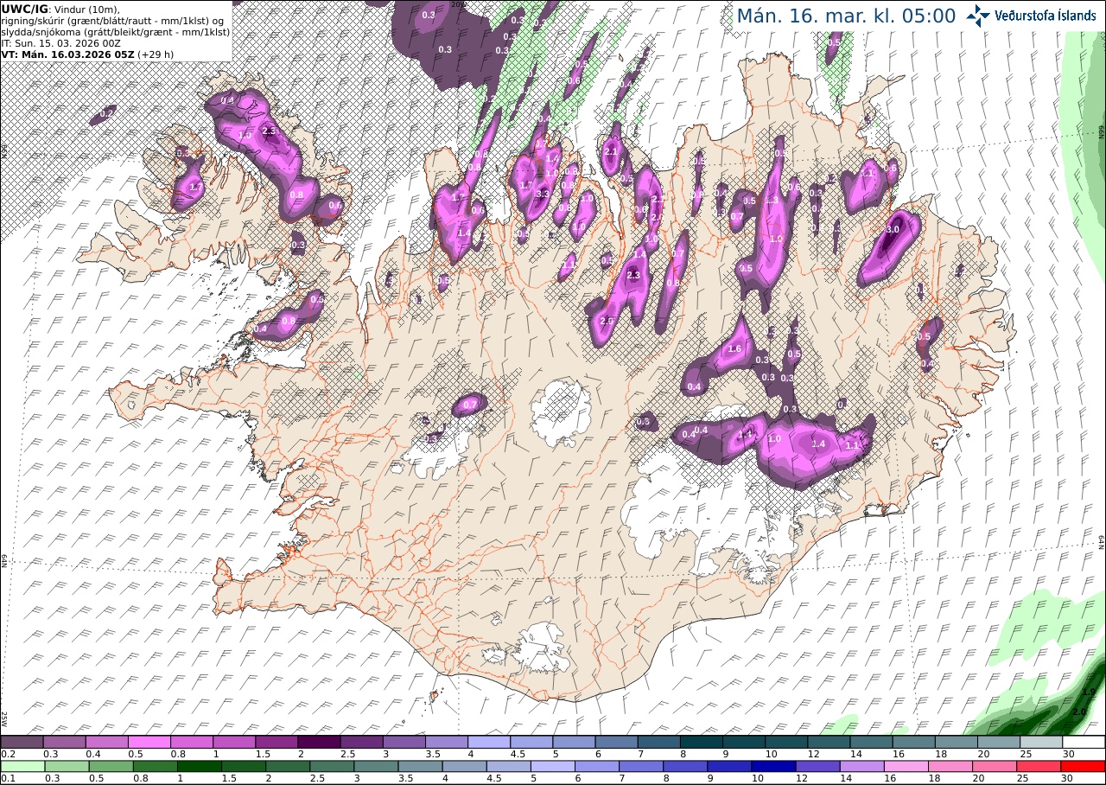Pick the 12 swatch in the upper scale
The width and height of the screenshot is (1106, 785).
click(x=829, y=742)
